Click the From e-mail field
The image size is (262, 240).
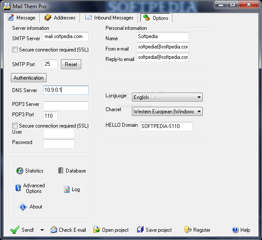[163, 47]
